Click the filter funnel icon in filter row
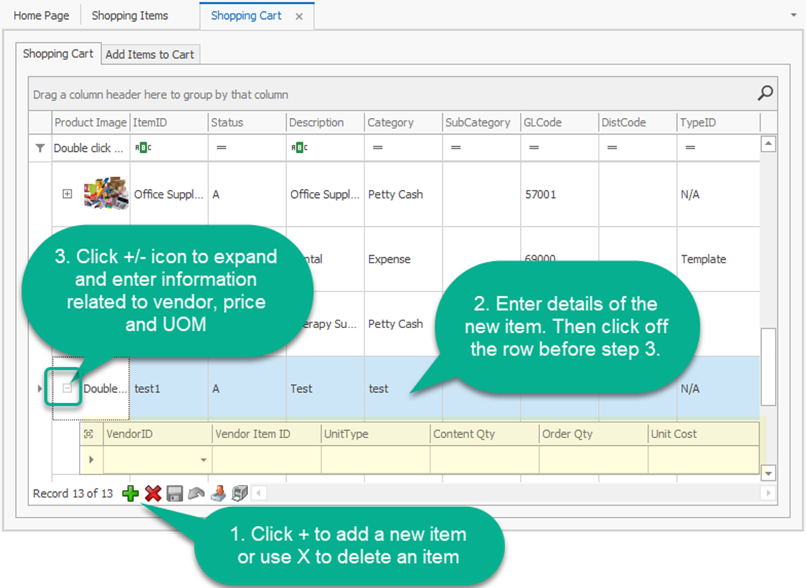Screen dimensions: 806x588 (x=40, y=149)
